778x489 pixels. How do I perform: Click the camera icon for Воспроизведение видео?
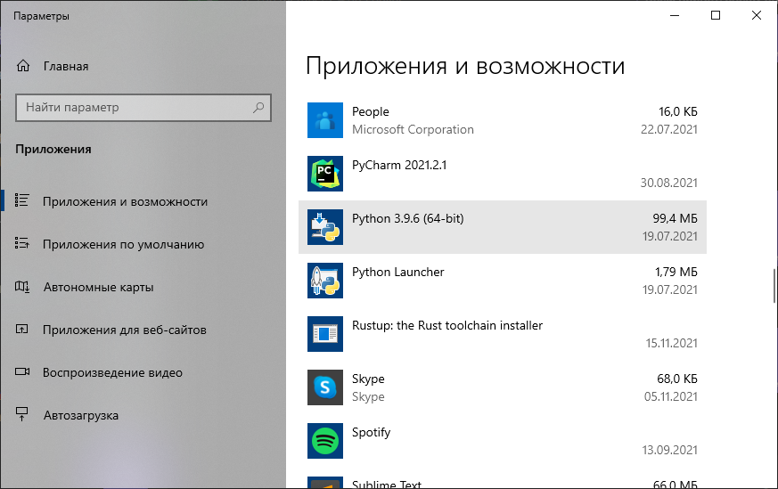tap(22, 371)
